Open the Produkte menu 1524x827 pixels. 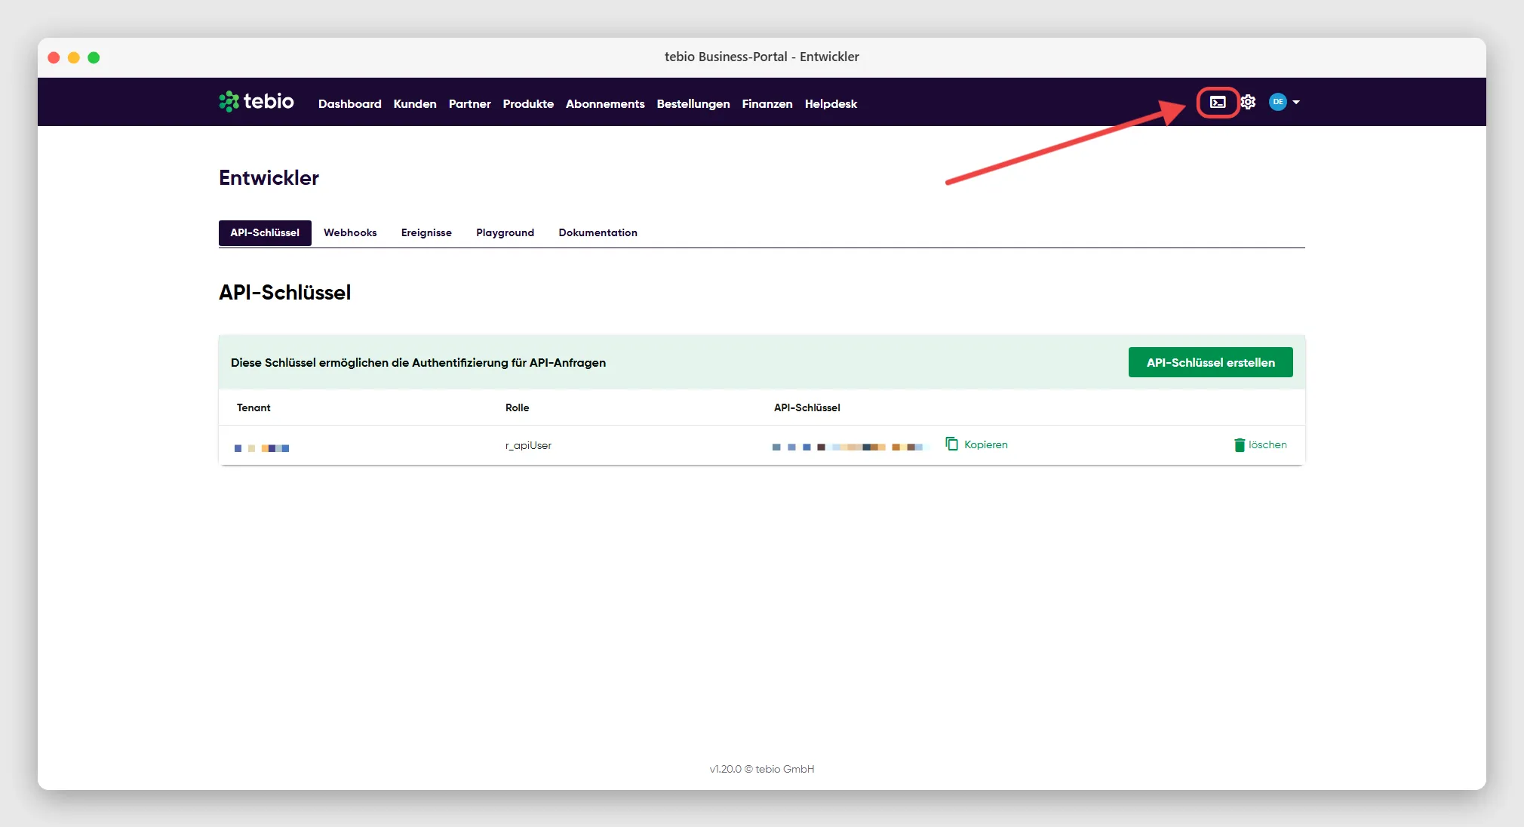528,104
